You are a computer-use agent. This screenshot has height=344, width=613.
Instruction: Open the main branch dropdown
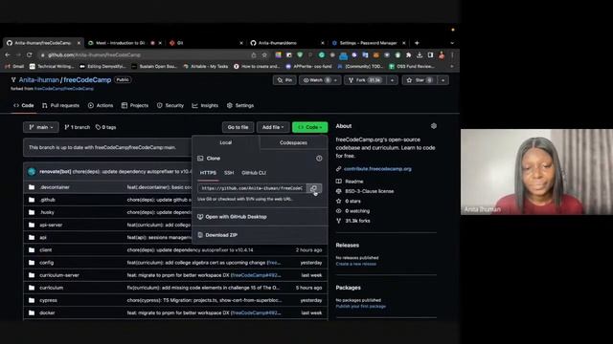coord(40,127)
